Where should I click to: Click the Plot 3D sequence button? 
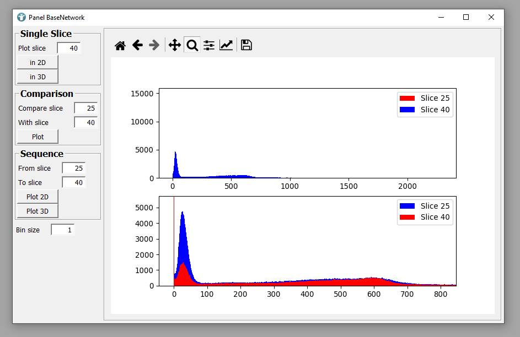pyautogui.click(x=37, y=211)
